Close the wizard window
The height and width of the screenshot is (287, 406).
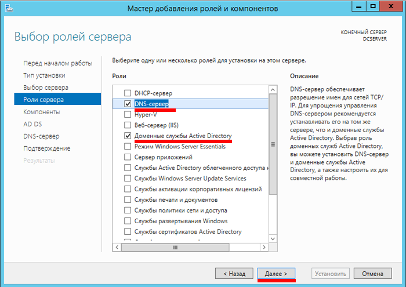pyautogui.click(x=391, y=6)
